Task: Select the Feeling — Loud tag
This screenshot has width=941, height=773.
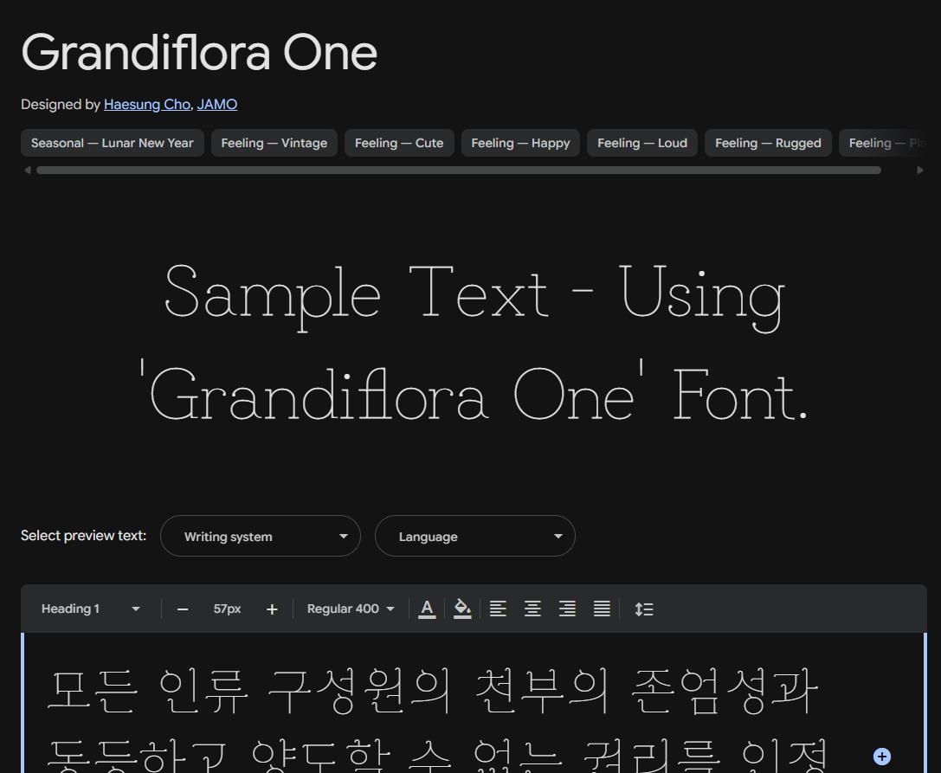Action: coord(642,143)
